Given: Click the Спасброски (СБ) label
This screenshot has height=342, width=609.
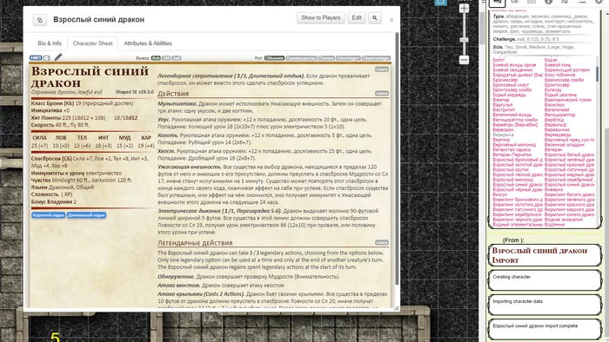Looking at the screenshot, I should pyautogui.click(x=51, y=158).
